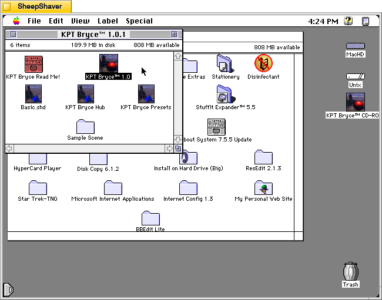The image size is (382, 300).
Task: Open the View menu
Action: click(x=81, y=21)
